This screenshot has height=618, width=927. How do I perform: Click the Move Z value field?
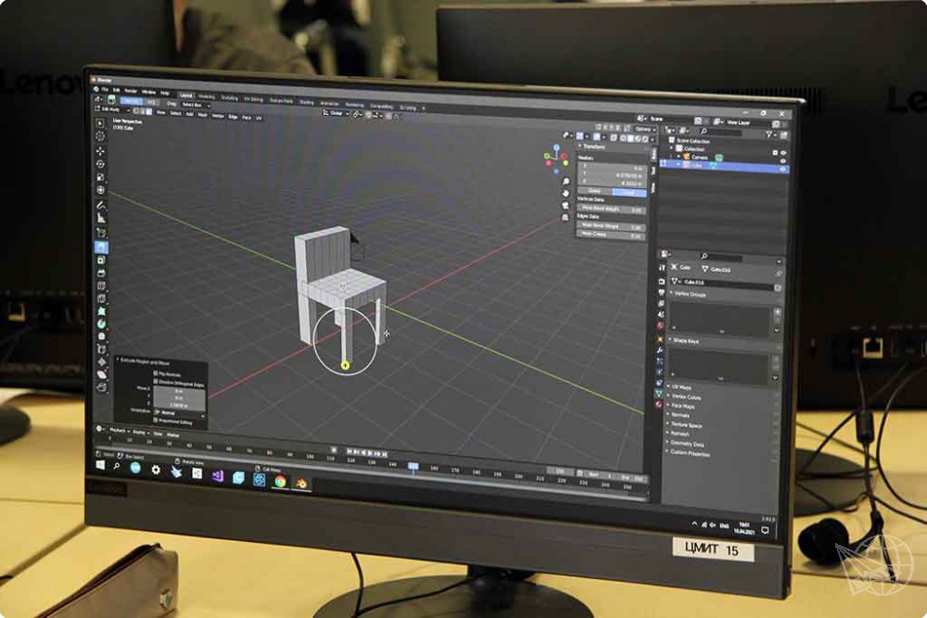point(179,405)
